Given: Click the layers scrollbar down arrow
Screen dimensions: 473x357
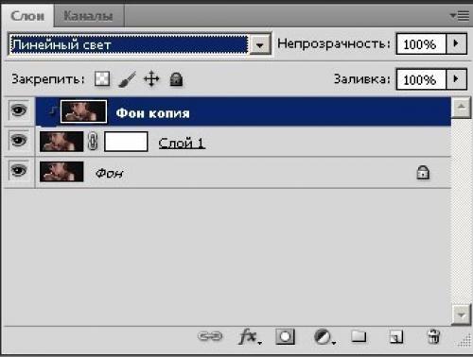Looking at the screenshot, I should 462,314.
